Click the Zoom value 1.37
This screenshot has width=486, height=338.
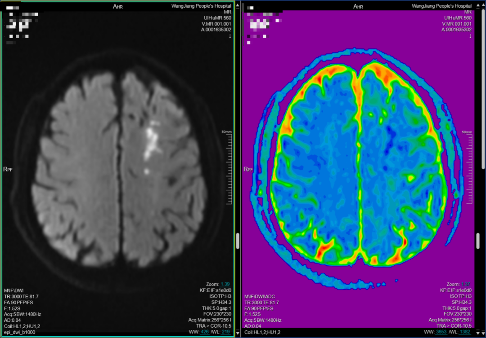tap(466, 284)
